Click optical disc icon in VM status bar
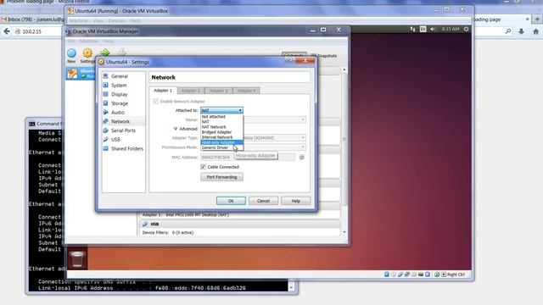This screenshot has height=305, width=543. coord(394,274)
